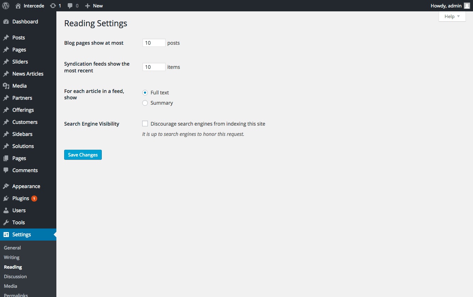Click the pin icon next to Sliders

click(6, 62)
